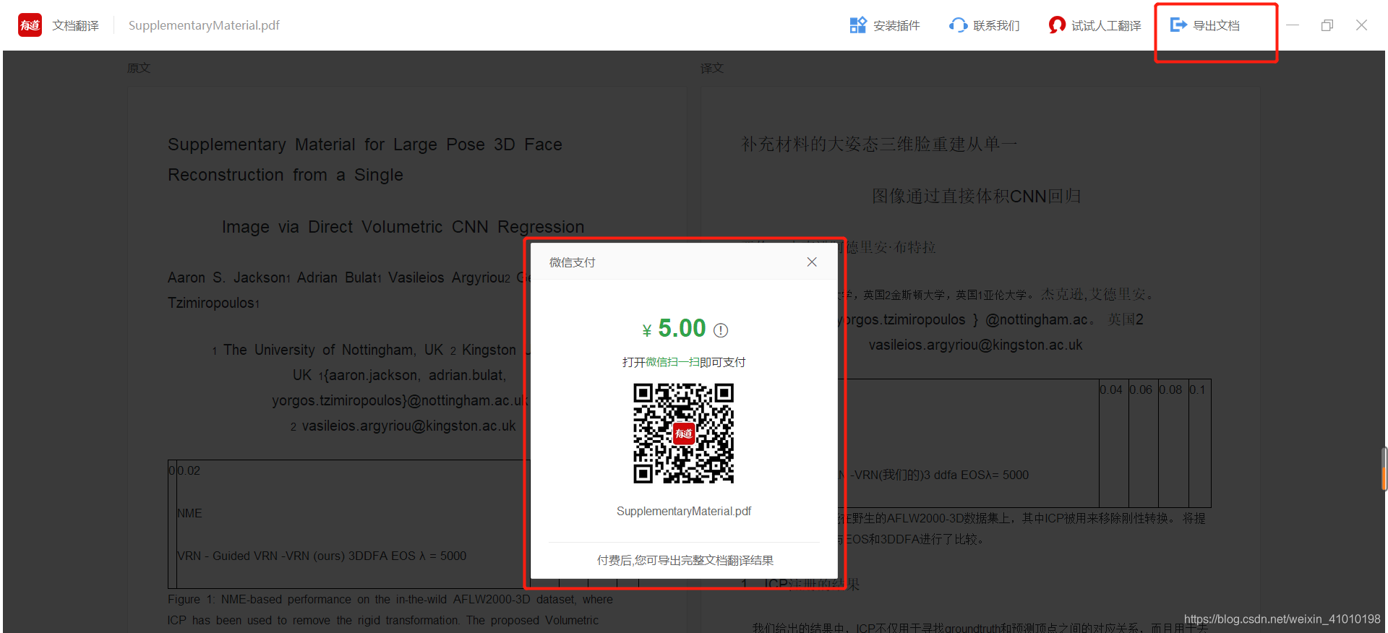Viewport: 1388px width, 633px height.
Task: Click vasileios.argyriou@kingston.ac.uk in translation pane
Action: [x=975, y=345]
